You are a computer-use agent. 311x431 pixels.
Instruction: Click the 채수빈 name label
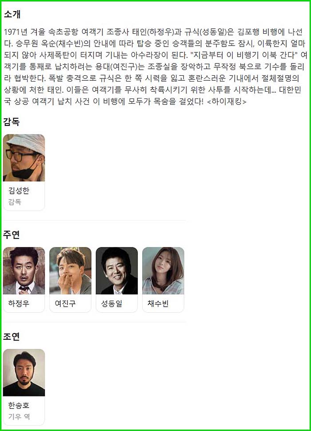click(158, 303)
